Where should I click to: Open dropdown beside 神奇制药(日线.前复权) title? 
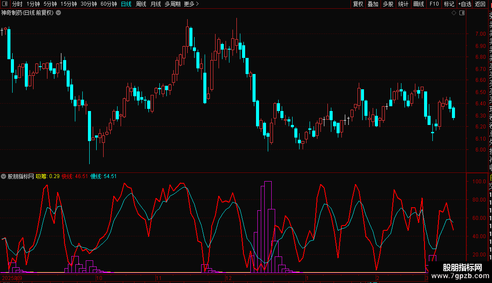(58, 13)
